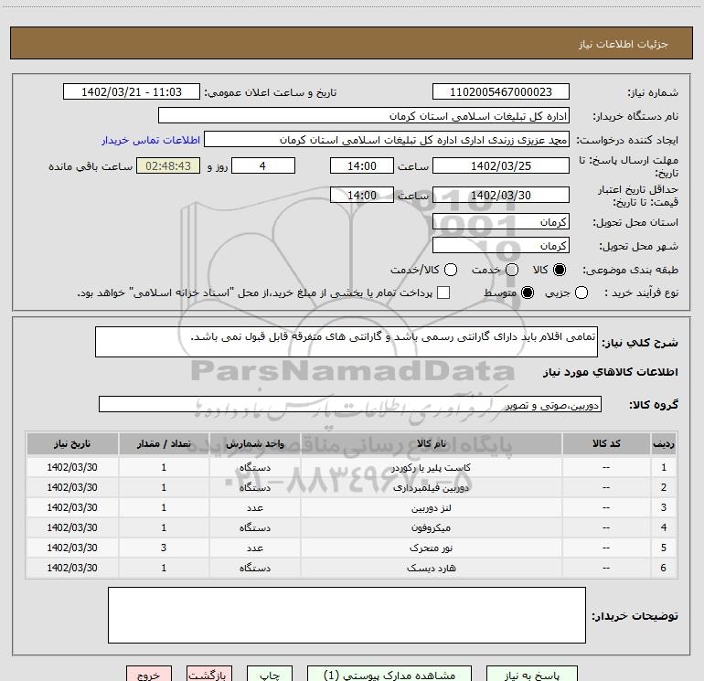
Task: Click the مشاهده مدارک پیوستی (1) button
Action: 389,675
